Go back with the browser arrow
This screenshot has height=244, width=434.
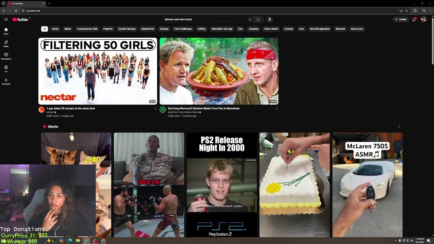(3, 11)
